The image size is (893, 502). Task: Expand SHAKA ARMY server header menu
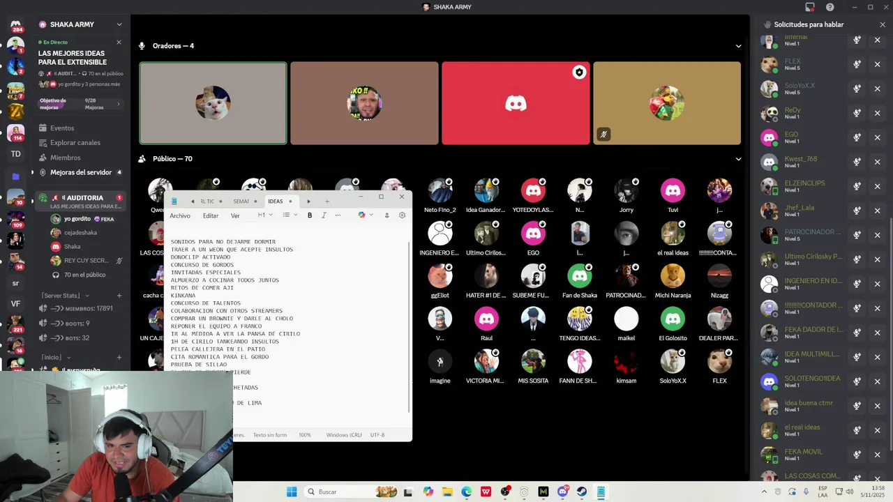[x=119, y=24]
